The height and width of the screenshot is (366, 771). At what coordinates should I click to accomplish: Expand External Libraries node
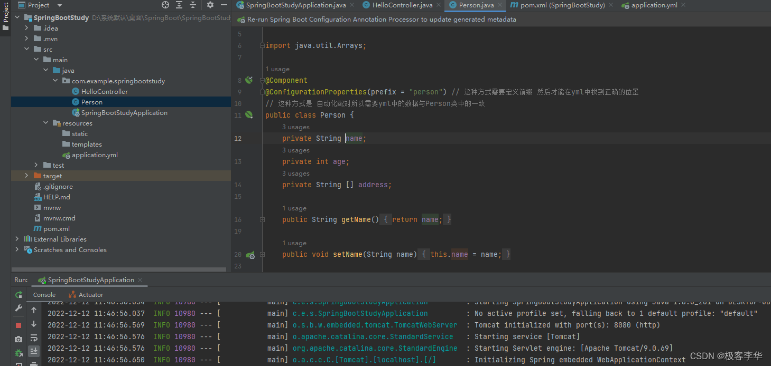[x=17, y=239]
